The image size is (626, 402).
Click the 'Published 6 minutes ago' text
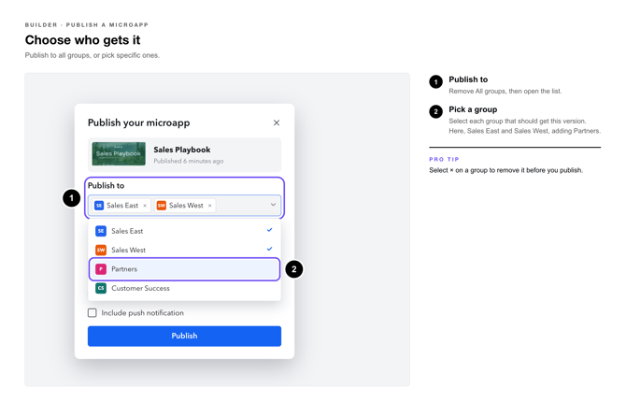(x=189, y=161)
